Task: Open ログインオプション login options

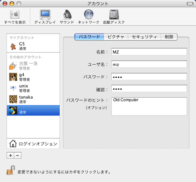Action: (x=33, y=144)
